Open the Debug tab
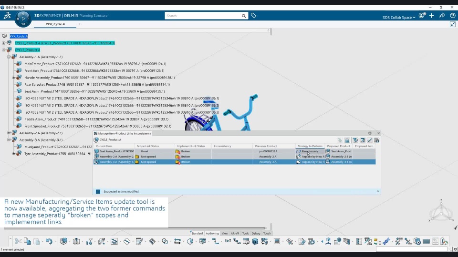This screenshot has height=257, width=458. [256, 233]
